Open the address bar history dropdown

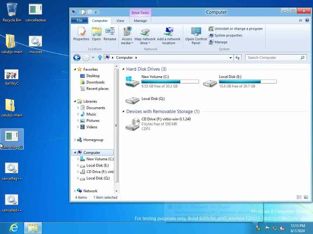tap(230, 58)
